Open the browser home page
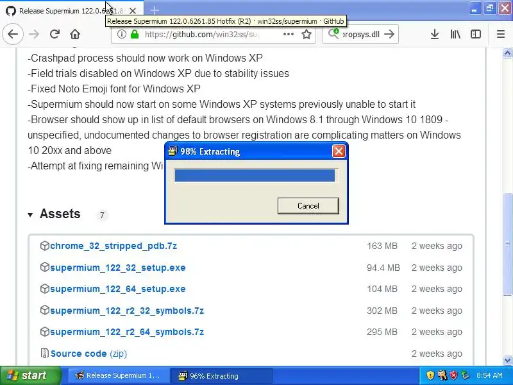 pyautogui.click(x=75, y=34)
